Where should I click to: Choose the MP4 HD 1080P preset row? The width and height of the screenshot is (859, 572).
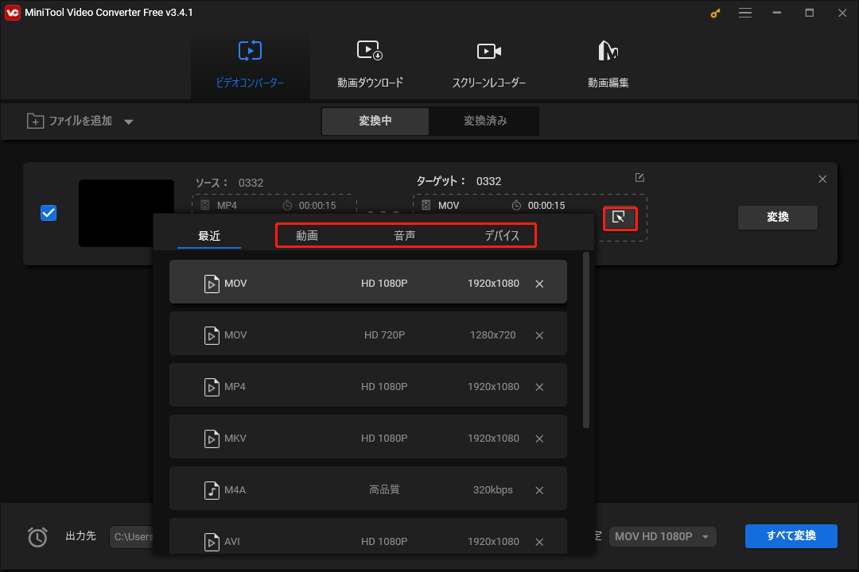pyautogui.click(x=367, y=385)
